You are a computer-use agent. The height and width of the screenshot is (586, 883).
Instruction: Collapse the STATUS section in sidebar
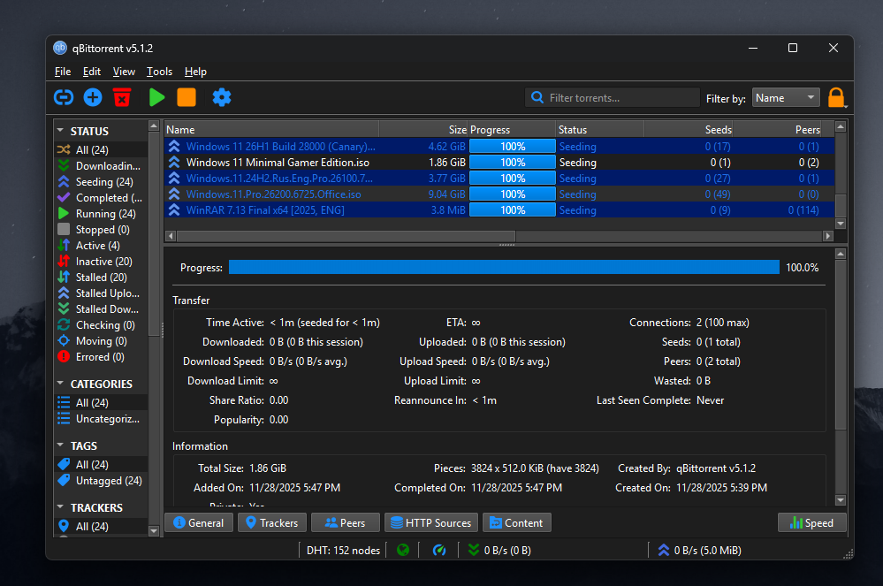(61, 131)
